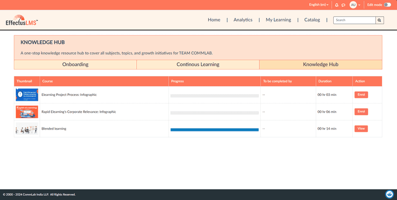Click the '00 hr 14 min' duration
The height and width of the screenshot is (200, 397).
coord(327,129)
